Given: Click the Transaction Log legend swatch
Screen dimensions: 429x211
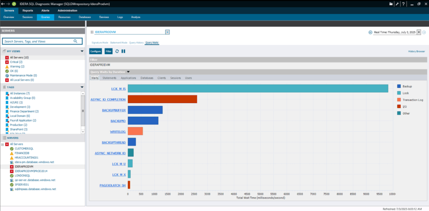Looking at the screenshot, I should tap(399, 100).
